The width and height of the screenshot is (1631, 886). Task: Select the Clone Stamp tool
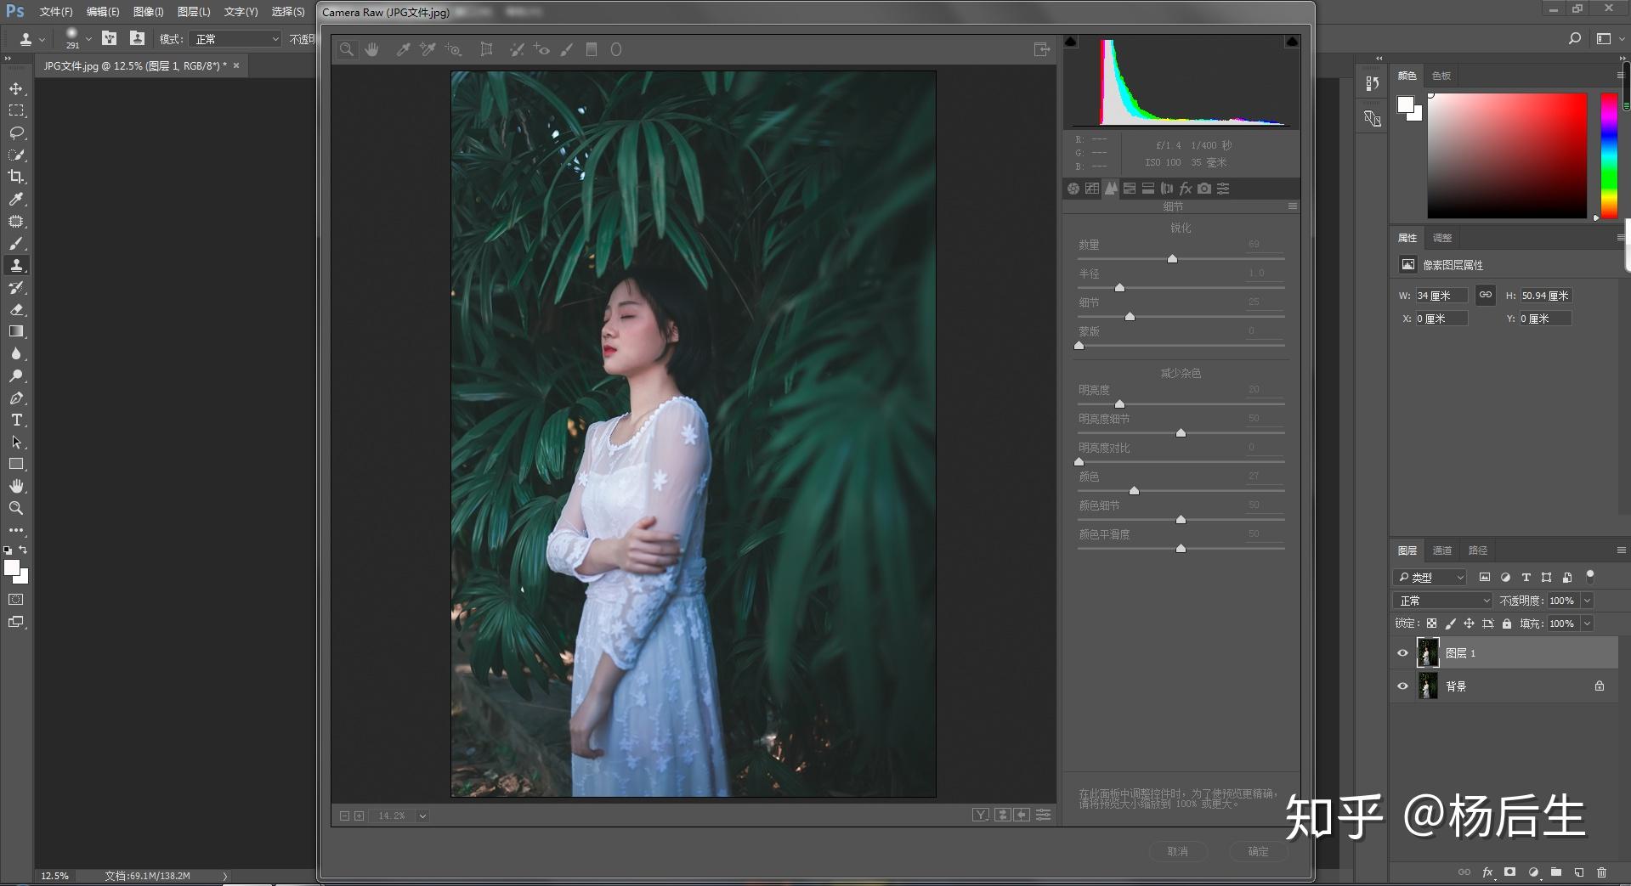(16, 265)
